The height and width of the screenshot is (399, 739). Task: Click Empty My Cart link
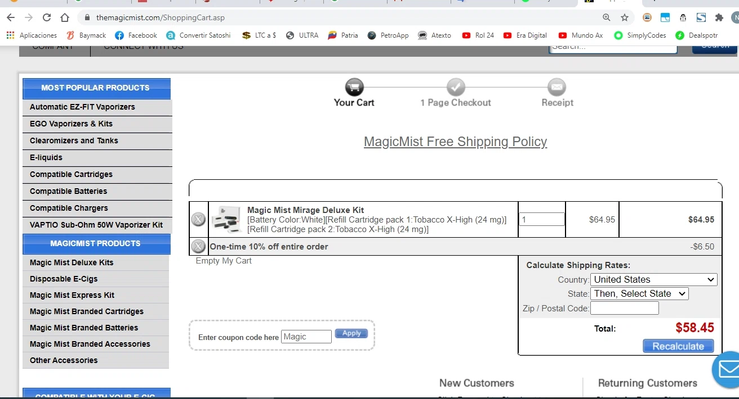coord(224,261)
